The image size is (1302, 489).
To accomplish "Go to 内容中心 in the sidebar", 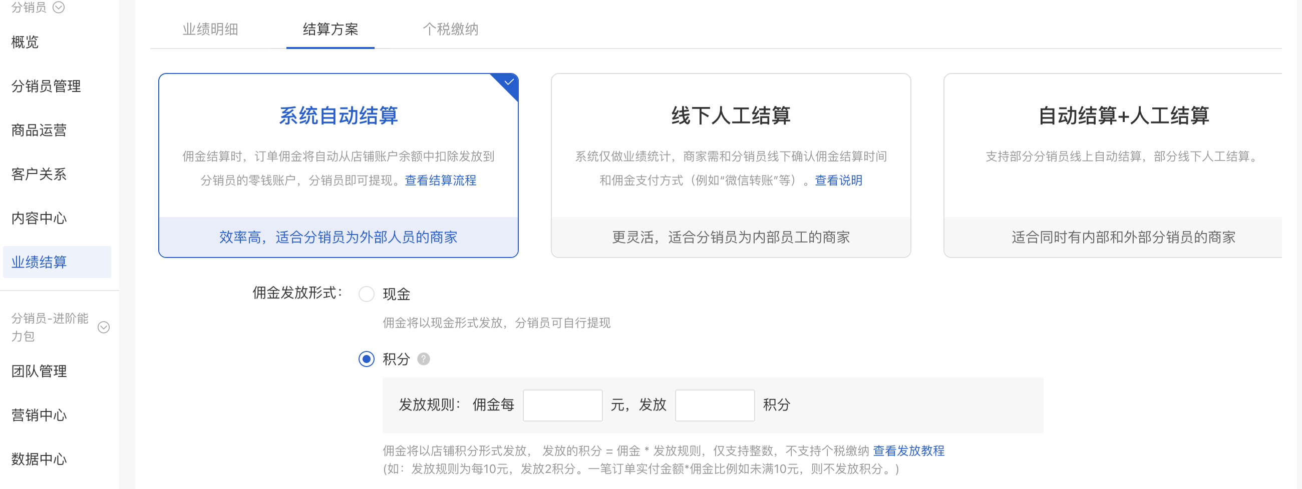I will tap(39, 218).
